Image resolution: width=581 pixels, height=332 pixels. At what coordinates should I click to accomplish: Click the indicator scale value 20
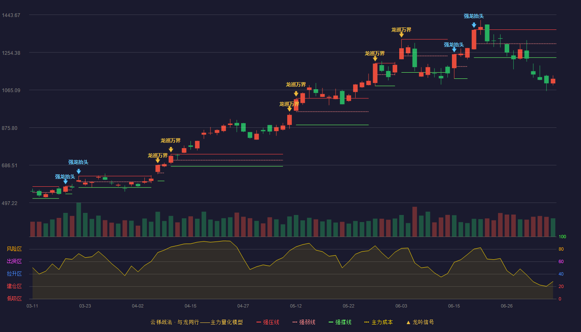[x=561, y=286]
